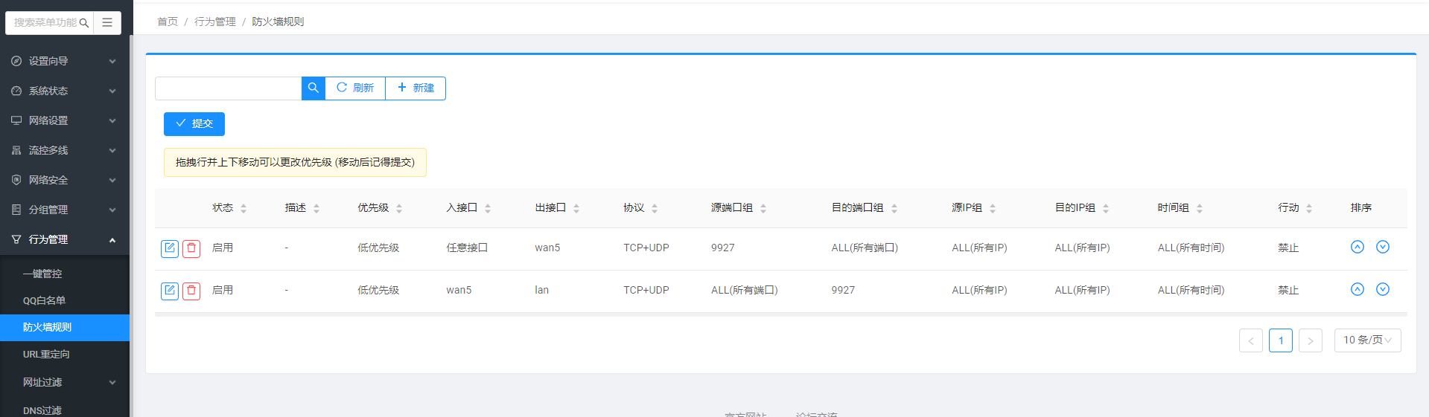Expand the 网址过滤 submenu
The image size is (1429, 417).
click(x=63, y=382)
